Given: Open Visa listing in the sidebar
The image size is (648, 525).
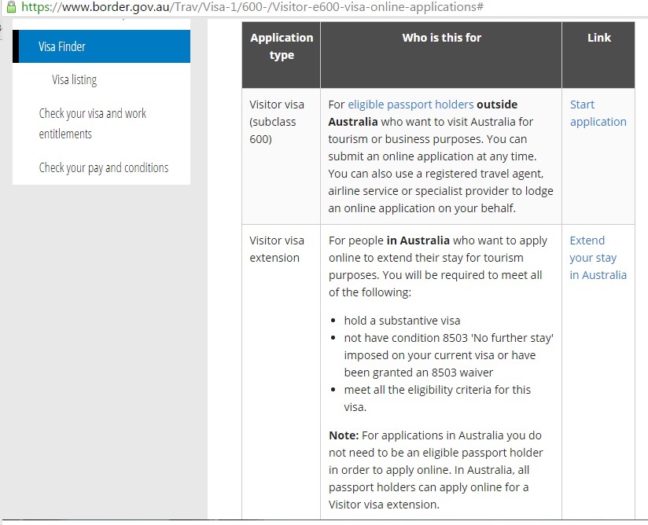Looking at the screenshot, I should pyautogui.click(x=75, y=79).
